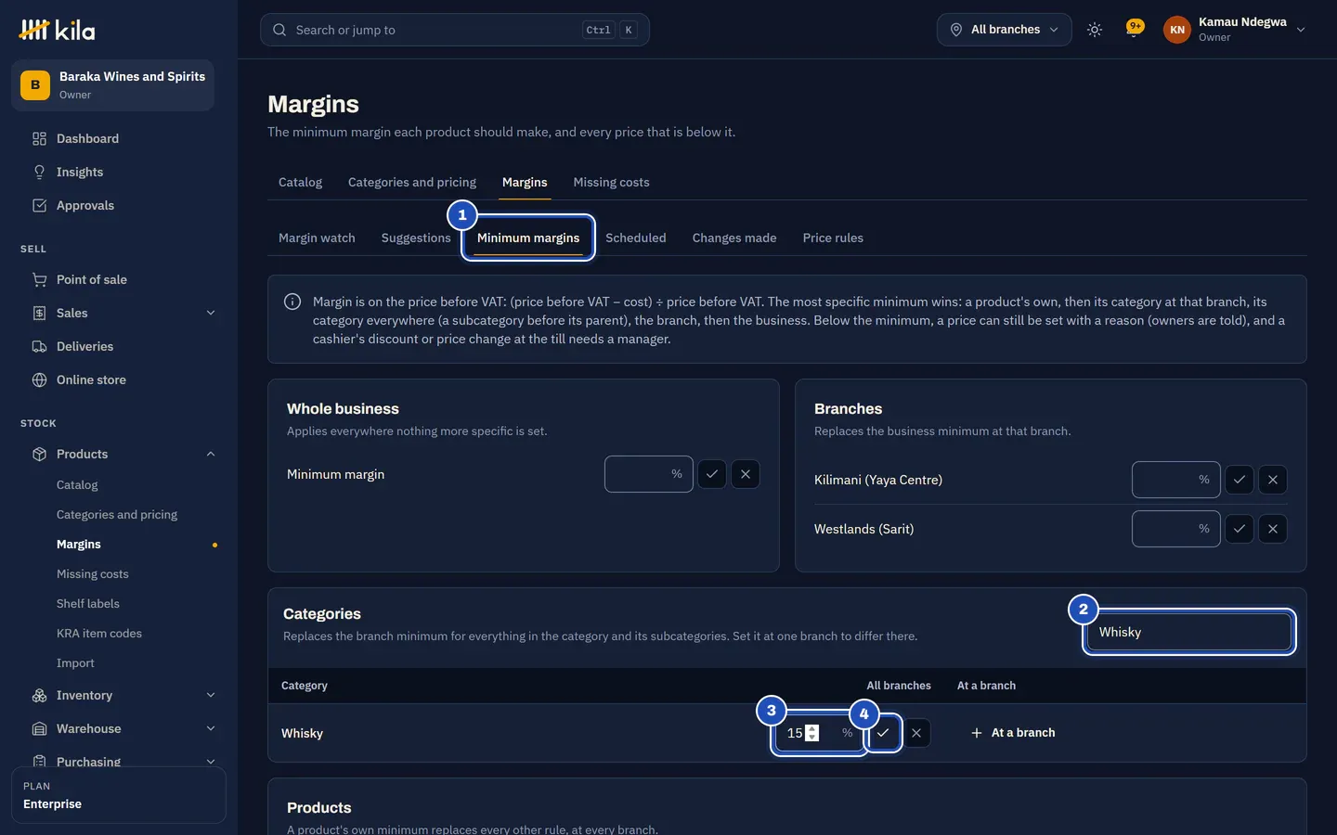Save the Whole business minimum margin checkmark
This screenshot has height=835, width=1337.
pos(712,474)
